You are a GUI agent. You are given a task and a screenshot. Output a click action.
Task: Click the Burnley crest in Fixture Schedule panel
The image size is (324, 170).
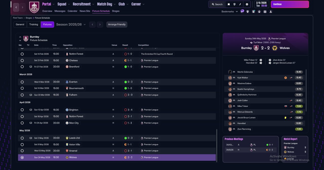tap(26, 39)
